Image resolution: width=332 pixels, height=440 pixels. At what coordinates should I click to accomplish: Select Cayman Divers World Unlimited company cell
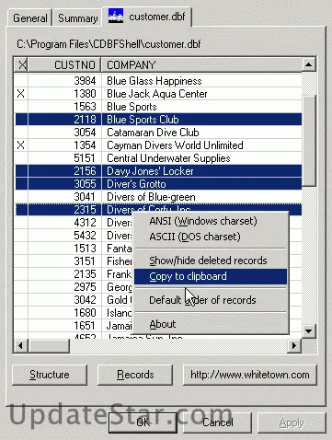(201, 145)
